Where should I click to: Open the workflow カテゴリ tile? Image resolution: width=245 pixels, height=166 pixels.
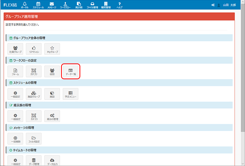coord(34,71)
